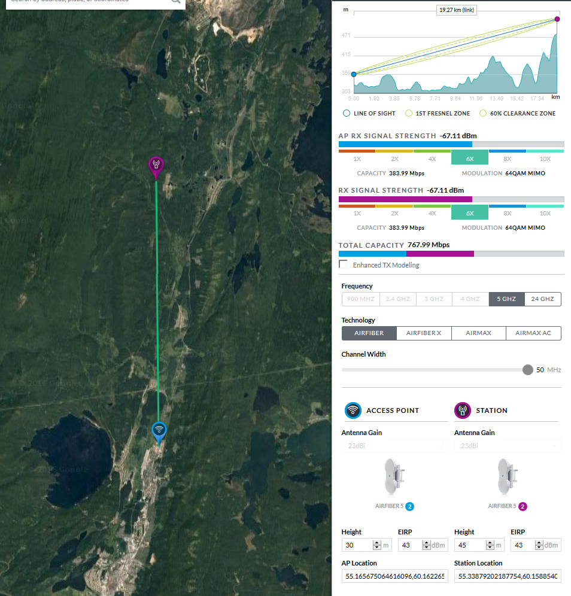Select the 3 GHz frequency option
Screen dimensions: 571x596
(x=434, y=299)
